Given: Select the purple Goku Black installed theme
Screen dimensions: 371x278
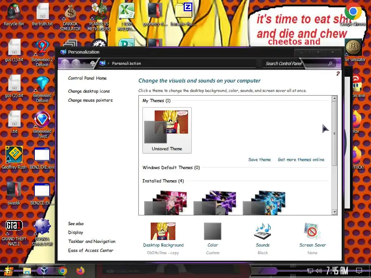Looking at the screenshot, I should (215, 203).
